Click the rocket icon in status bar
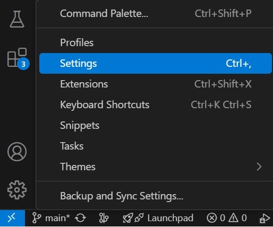 (128, 218)
